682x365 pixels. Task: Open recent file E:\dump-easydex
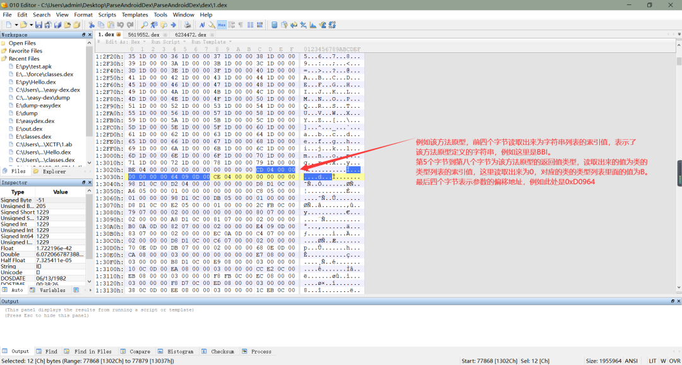click(39, 105)
